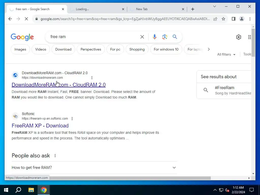This screenshot has width=260, height=195.
Task: Switch to the New Tab tab
Action: pyautogui.click(x=157, y=9)
